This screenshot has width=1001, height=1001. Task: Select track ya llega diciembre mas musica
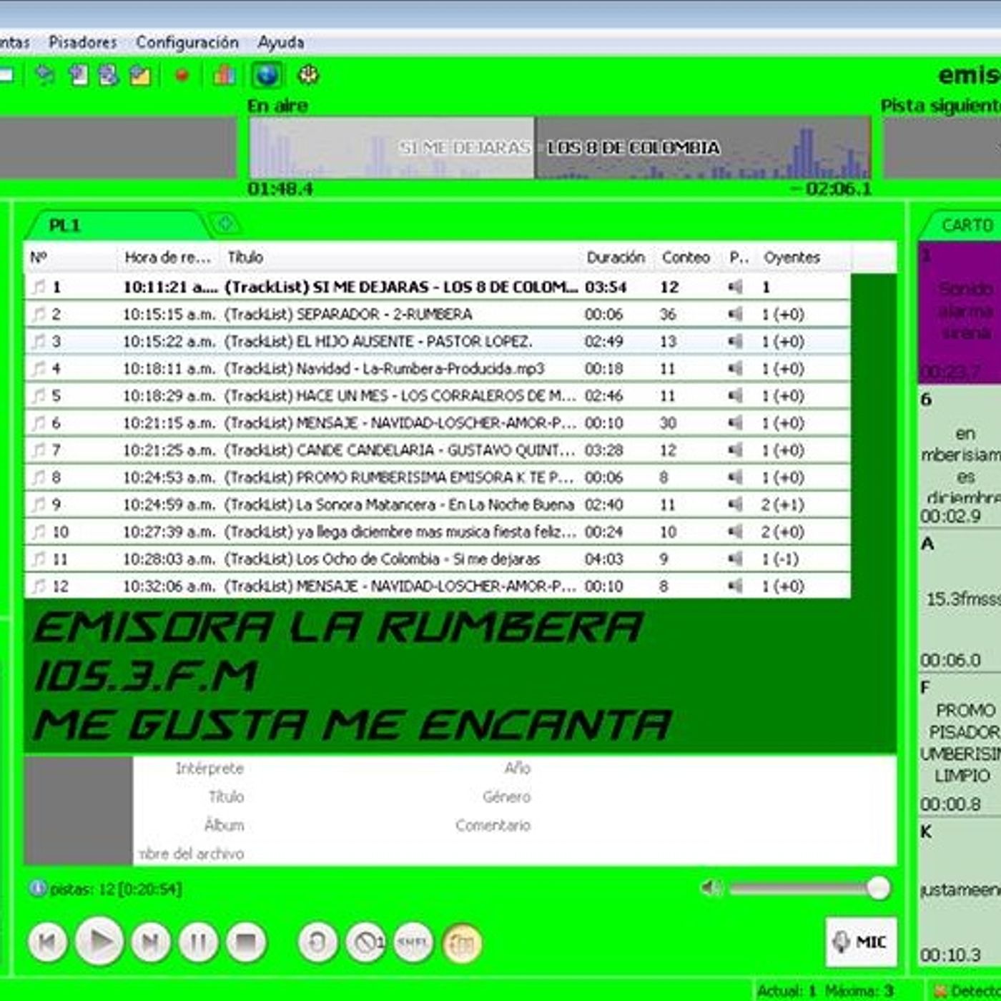(x=438, y=531)
